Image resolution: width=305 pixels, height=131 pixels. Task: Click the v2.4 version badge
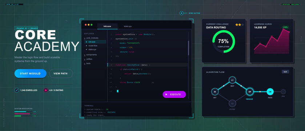click(285, 72)
